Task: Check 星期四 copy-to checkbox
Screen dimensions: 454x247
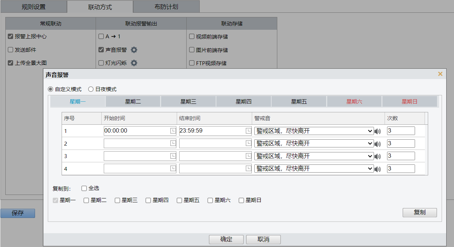Action: point(148,200)
